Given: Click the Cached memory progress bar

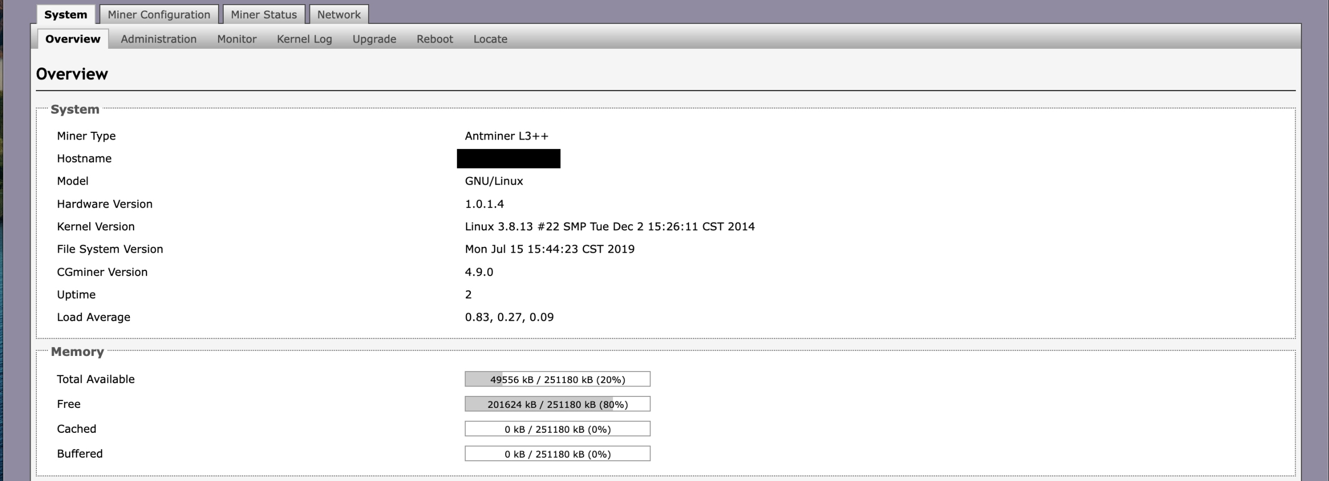Looking at the screenshot, I should pyautogui.click(x=558, y=429).
